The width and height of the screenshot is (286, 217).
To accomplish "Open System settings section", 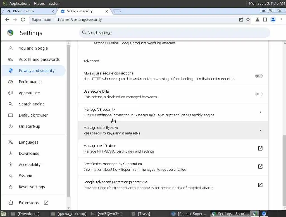I will pyautogui.click(x=34, y=176).
